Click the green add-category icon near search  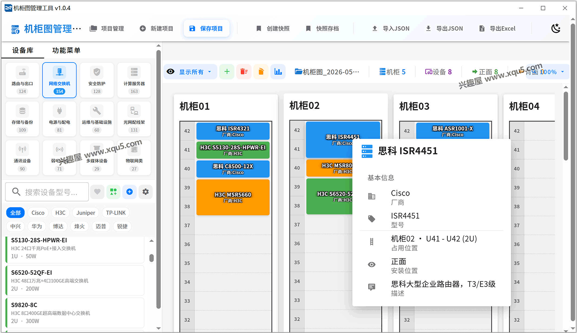click(113, 191)
